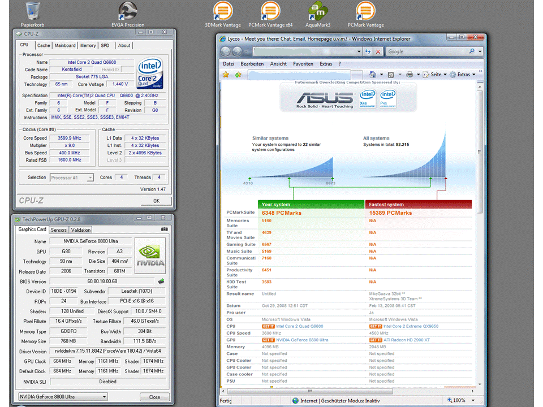Image resolution: width=543 pixels, height=407 pixels.
Task: Click the Print icon in IE toolbar
Action: point(410,75)
